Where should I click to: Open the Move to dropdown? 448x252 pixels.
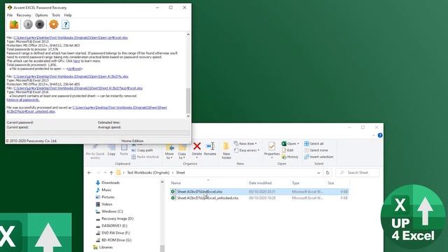[x=169, y=152]
